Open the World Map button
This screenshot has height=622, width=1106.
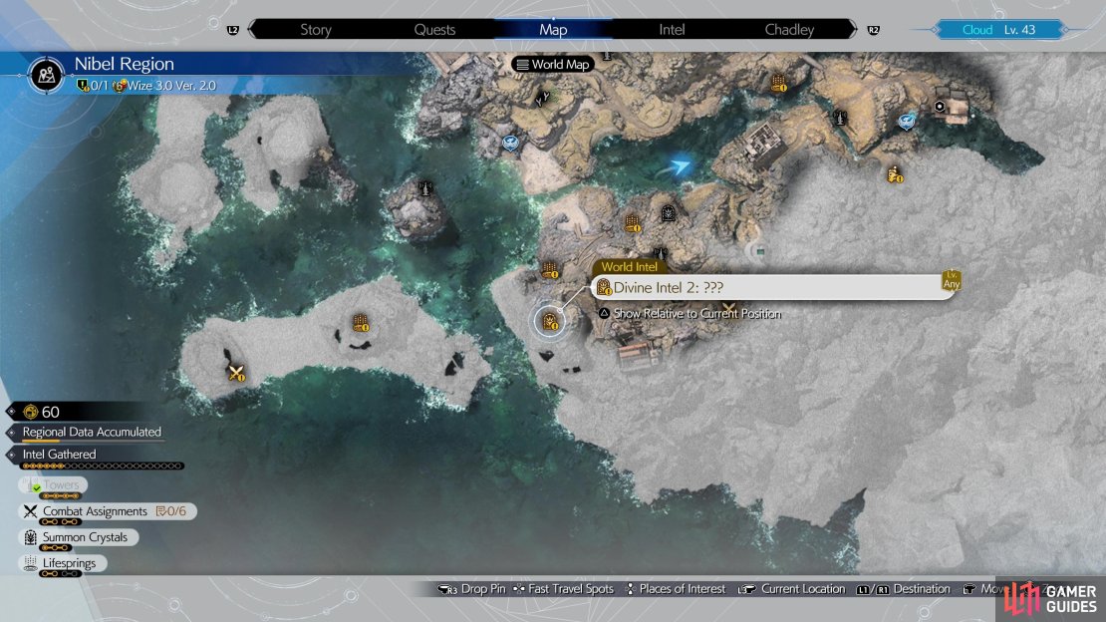[x=553, y=64]
